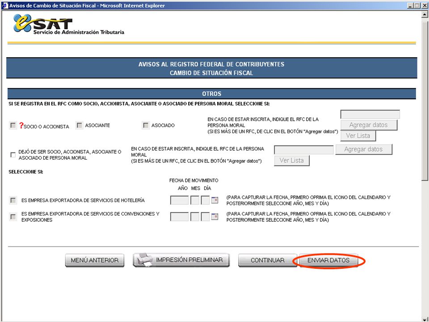
Task: Click upper Agregar datos button near Asociado
Action: tap(369, 125)
